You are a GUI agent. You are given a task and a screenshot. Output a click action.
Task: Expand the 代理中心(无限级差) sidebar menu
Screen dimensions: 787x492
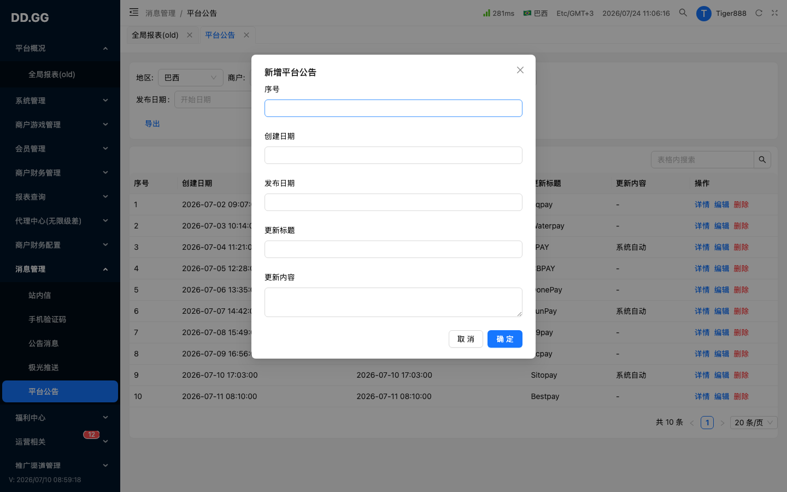click(x=60, y=221)
